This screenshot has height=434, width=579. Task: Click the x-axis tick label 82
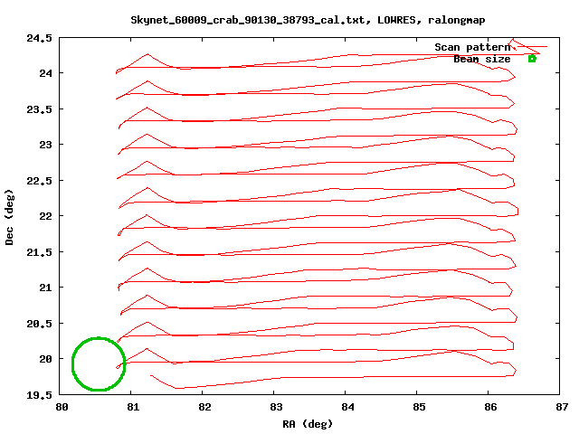click(204, 407)
